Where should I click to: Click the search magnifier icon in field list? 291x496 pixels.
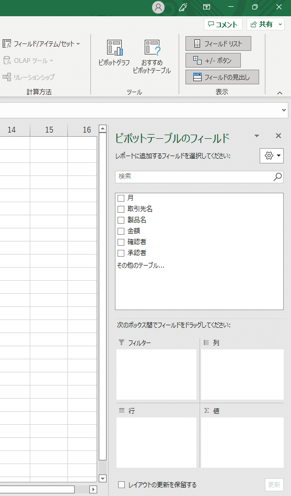(277, 177)
